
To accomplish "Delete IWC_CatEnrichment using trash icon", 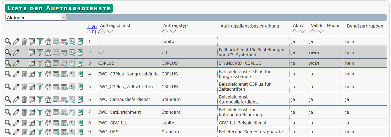I will pyautogui.click(x=24, y=112).
